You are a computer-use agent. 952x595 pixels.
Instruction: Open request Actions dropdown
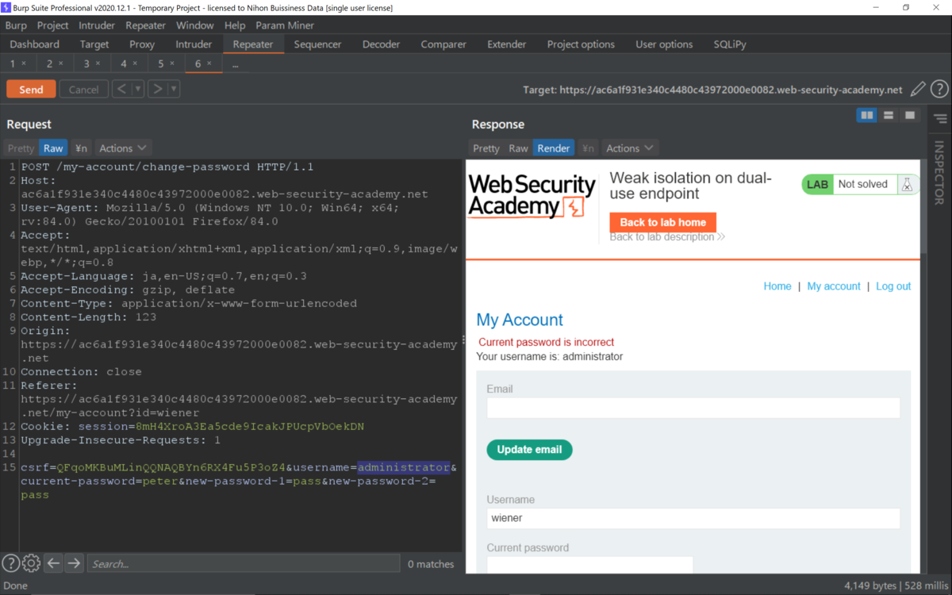pyautogui.click(x=123, y=148)
